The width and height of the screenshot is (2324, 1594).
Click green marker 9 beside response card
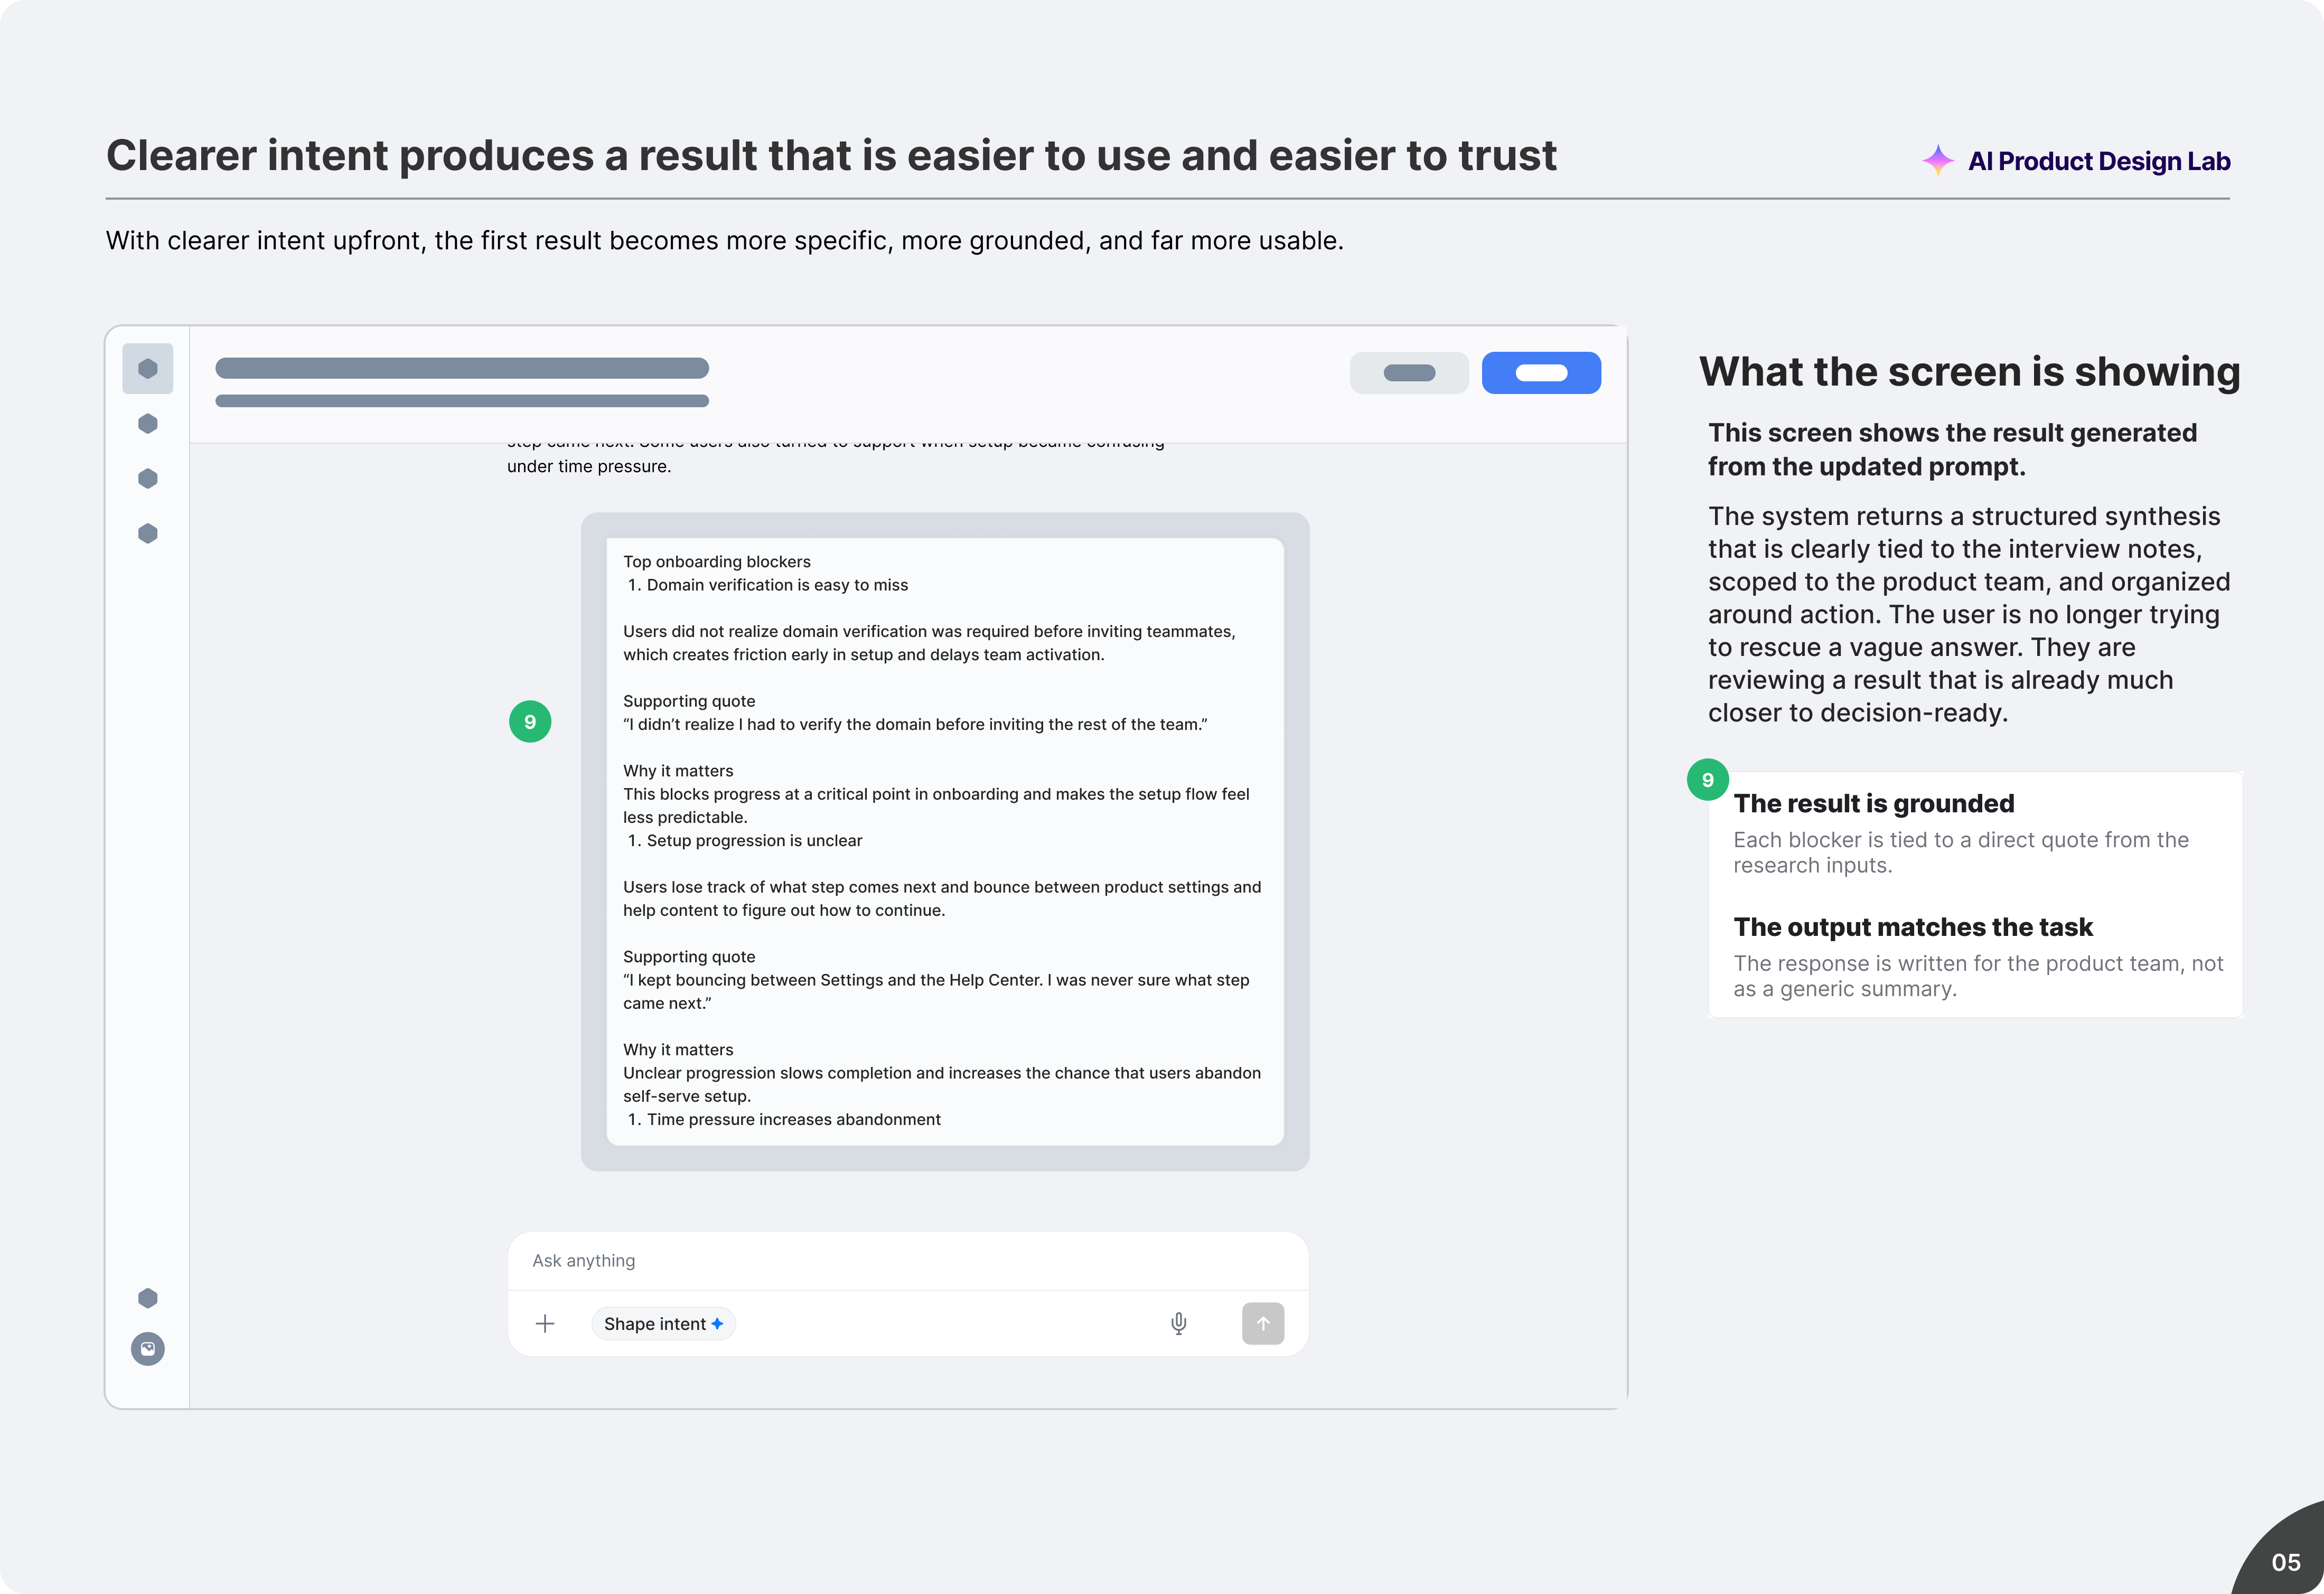click(530, 722)
